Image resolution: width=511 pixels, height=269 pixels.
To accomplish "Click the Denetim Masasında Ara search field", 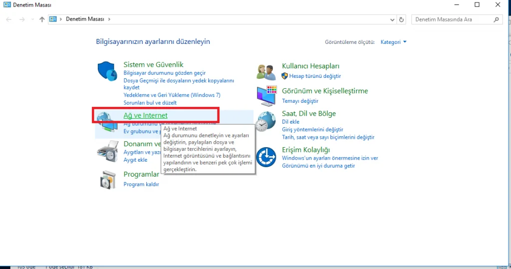I will (x=453, y=19).
